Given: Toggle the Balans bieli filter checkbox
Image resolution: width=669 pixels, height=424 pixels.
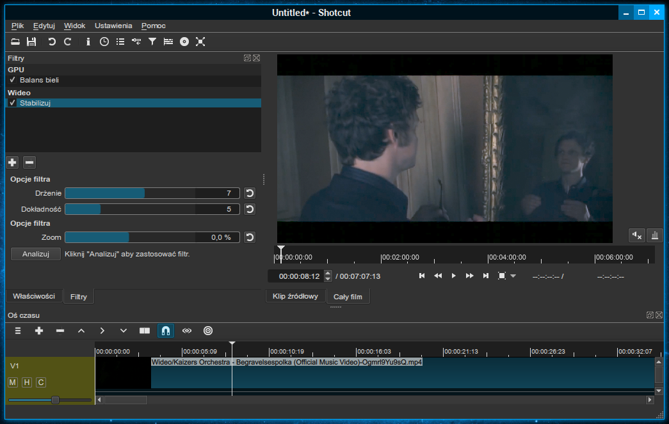Looking at the screenshot, I should click(x=12, y=80).
